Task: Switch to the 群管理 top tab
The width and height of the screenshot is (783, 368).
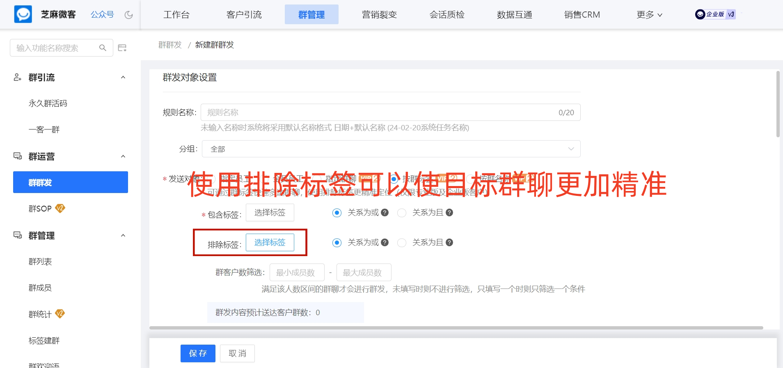Action: coord(311,15)
